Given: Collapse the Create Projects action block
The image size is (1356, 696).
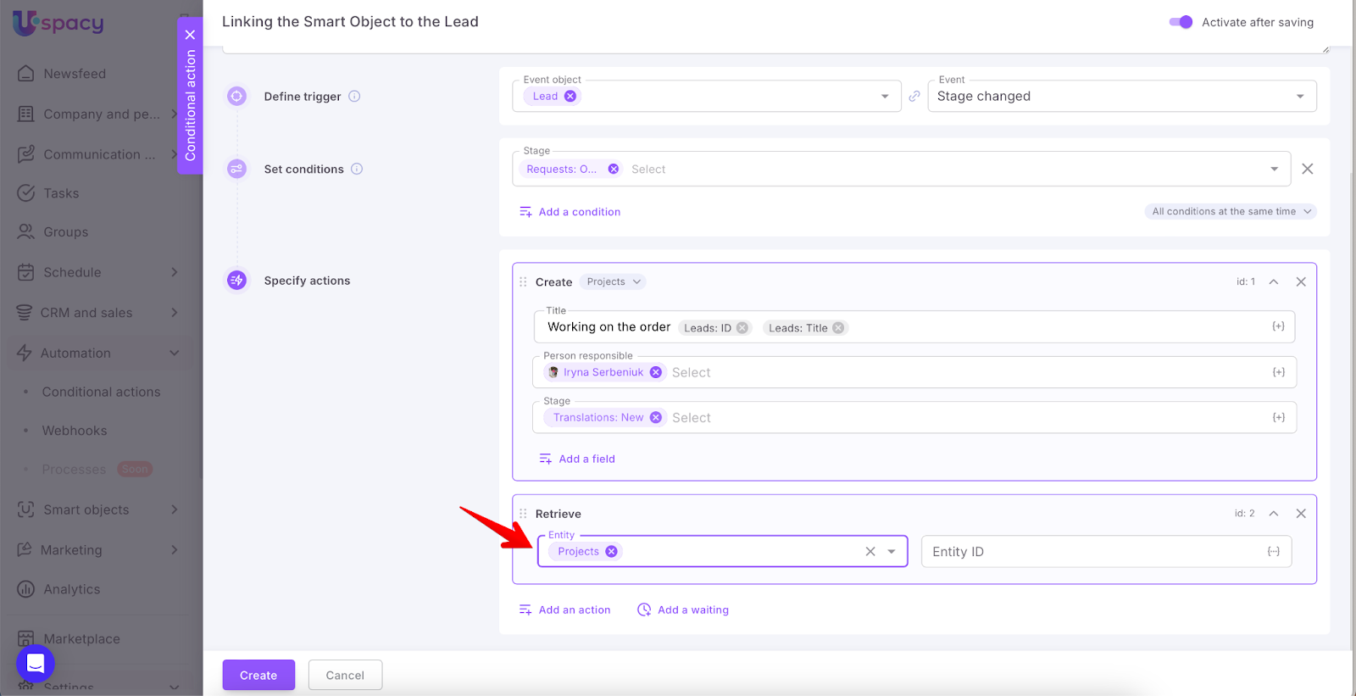Looking at the screenshot, I should pyautogui.click(x=1273, y=281).
